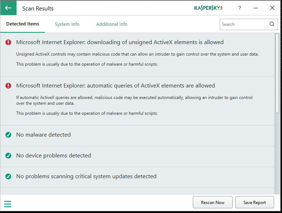Click the 'Scan Results' window title
Image resolution: width=282 pixels, height=213 pixels.
coord(38,9)
